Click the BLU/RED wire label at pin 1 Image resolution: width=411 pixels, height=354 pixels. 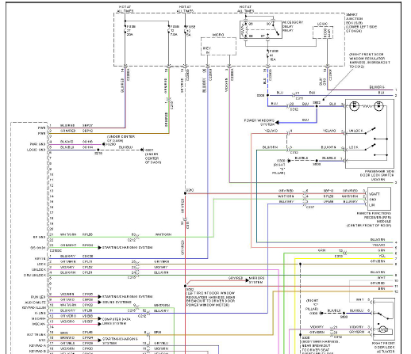(67, 125)
